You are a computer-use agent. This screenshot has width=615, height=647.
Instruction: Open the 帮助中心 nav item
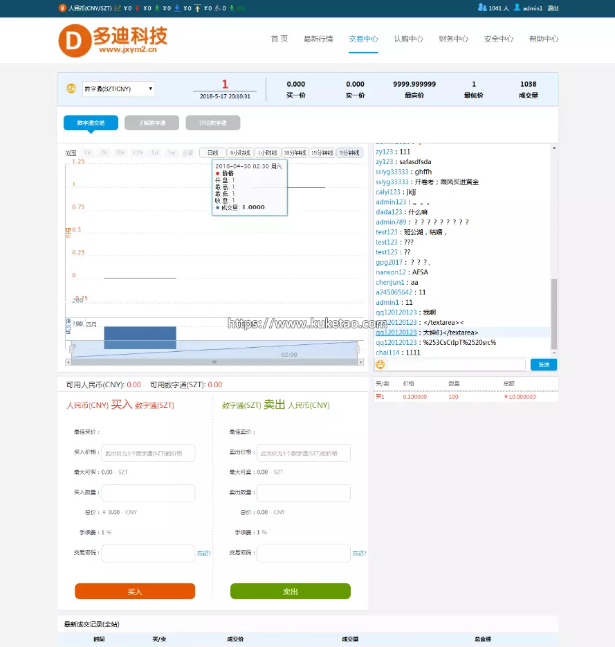click(544, 39)
